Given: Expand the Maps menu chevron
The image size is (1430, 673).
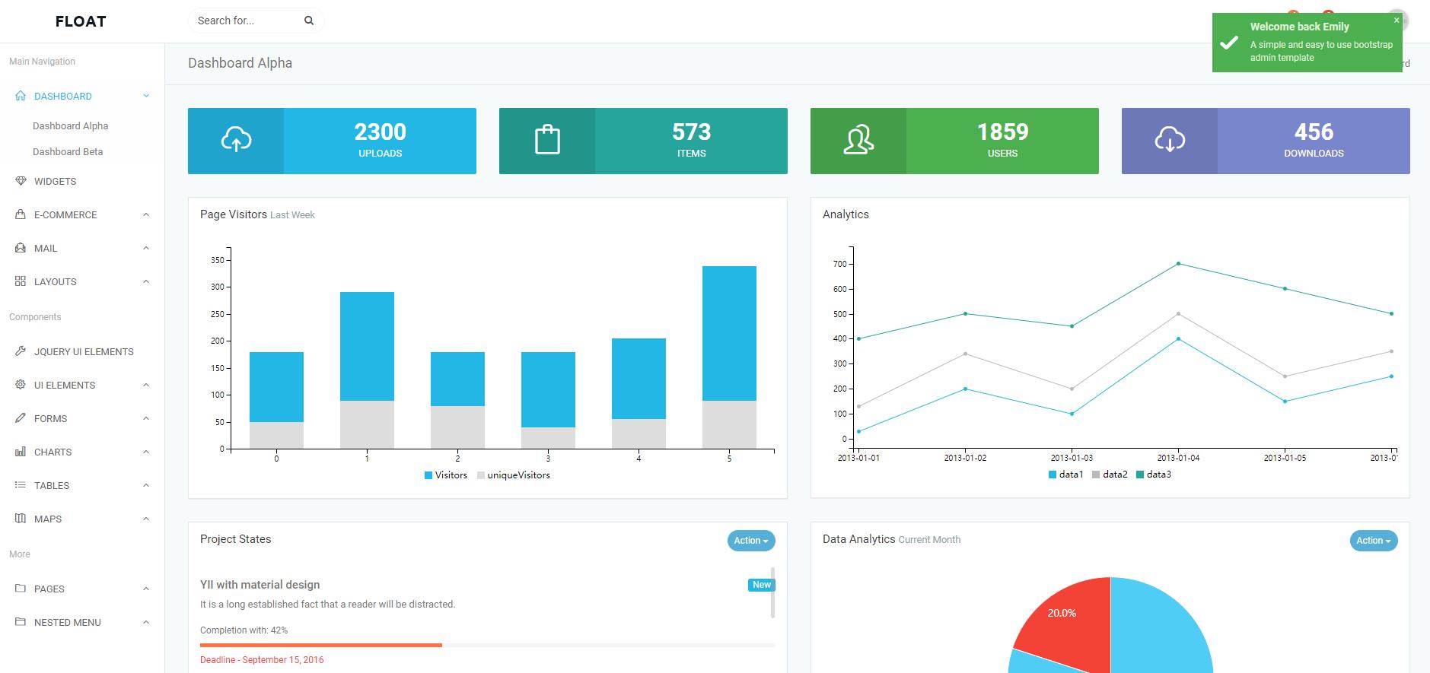Looking at the screenshot, I should point(146,519).
